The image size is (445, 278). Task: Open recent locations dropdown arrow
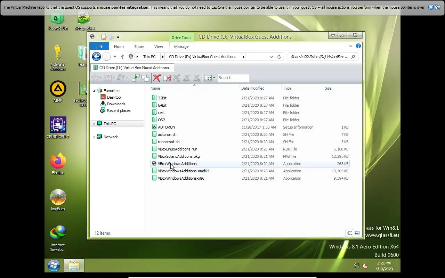[x=115, y=57]
